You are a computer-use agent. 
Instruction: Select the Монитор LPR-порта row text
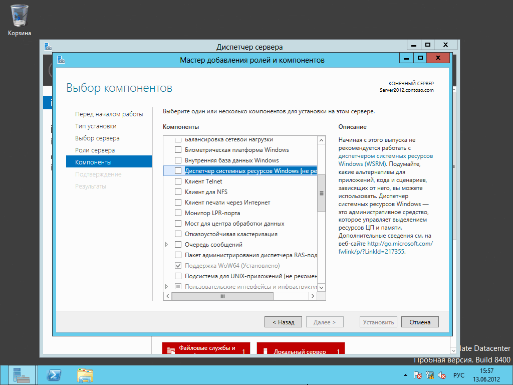pos(212,213)
